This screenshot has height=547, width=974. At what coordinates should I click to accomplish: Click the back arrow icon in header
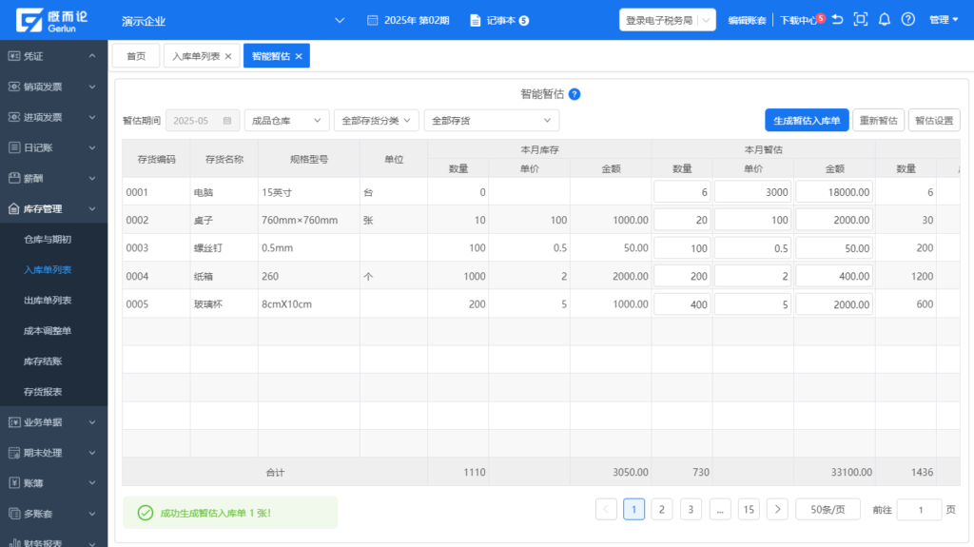tap(837, 19)
